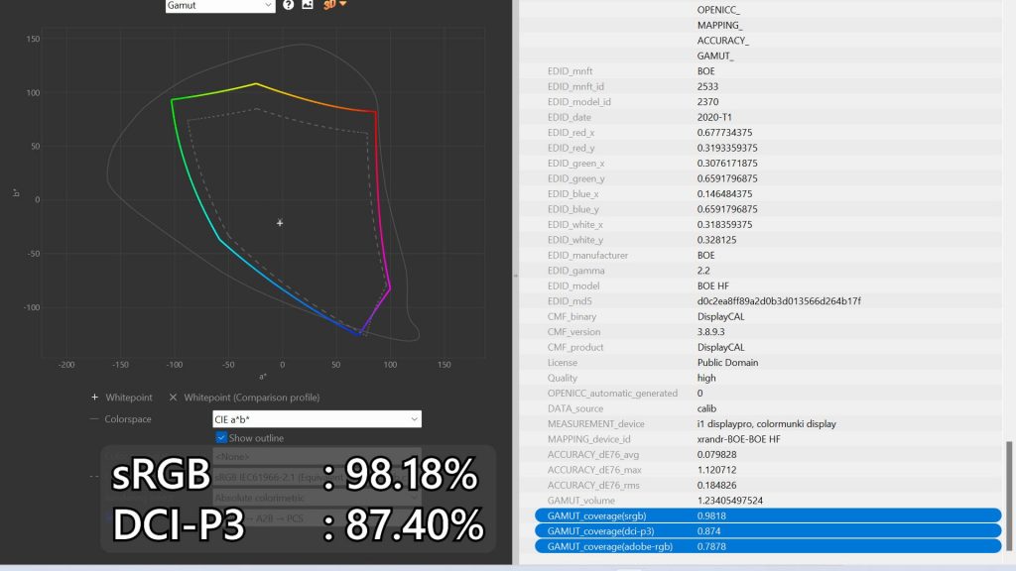Expand the CIE a*b* colorspace dropdown

[x=317, y=419]
